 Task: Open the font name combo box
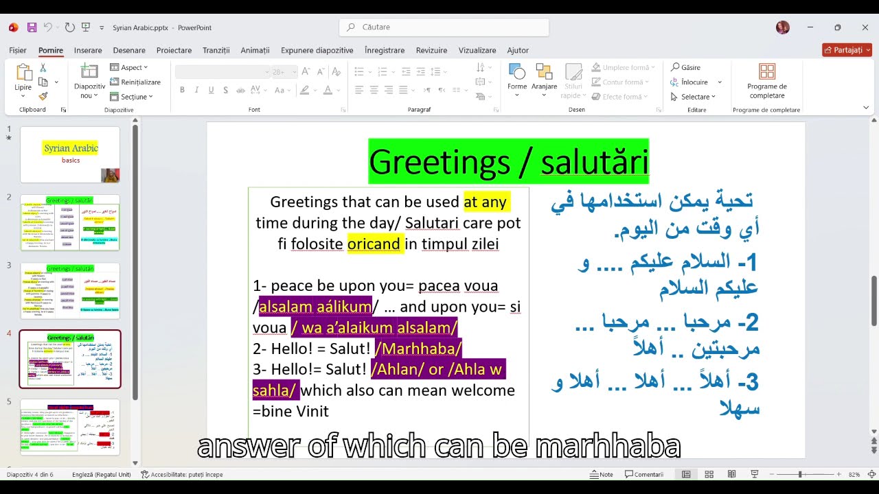(222, 71)
